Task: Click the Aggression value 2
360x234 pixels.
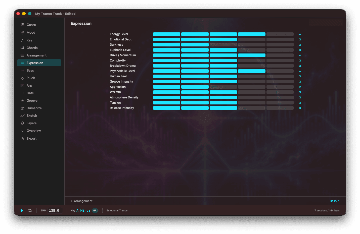Action: click(x=300, y=87)
